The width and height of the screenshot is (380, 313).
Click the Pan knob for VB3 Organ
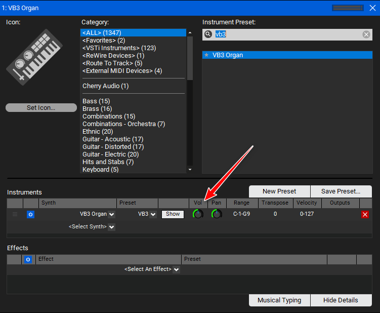click(217, 214)
